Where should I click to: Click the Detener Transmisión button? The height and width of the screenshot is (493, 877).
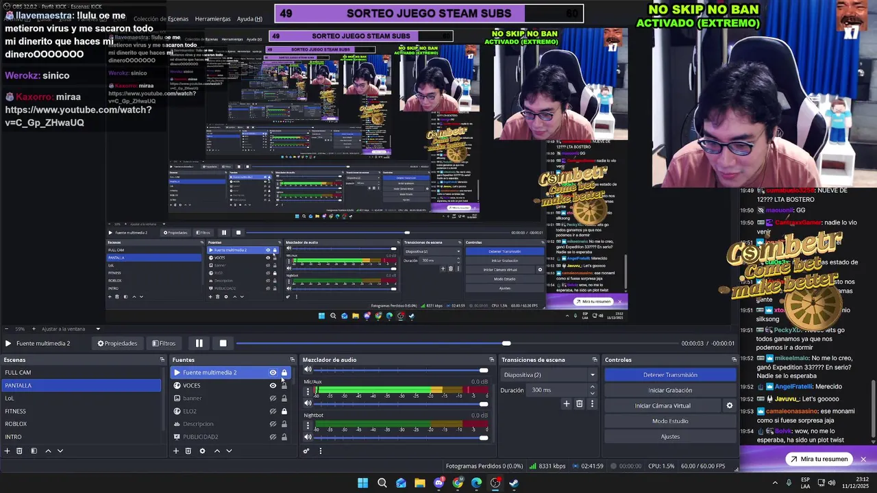coord(670,375)
